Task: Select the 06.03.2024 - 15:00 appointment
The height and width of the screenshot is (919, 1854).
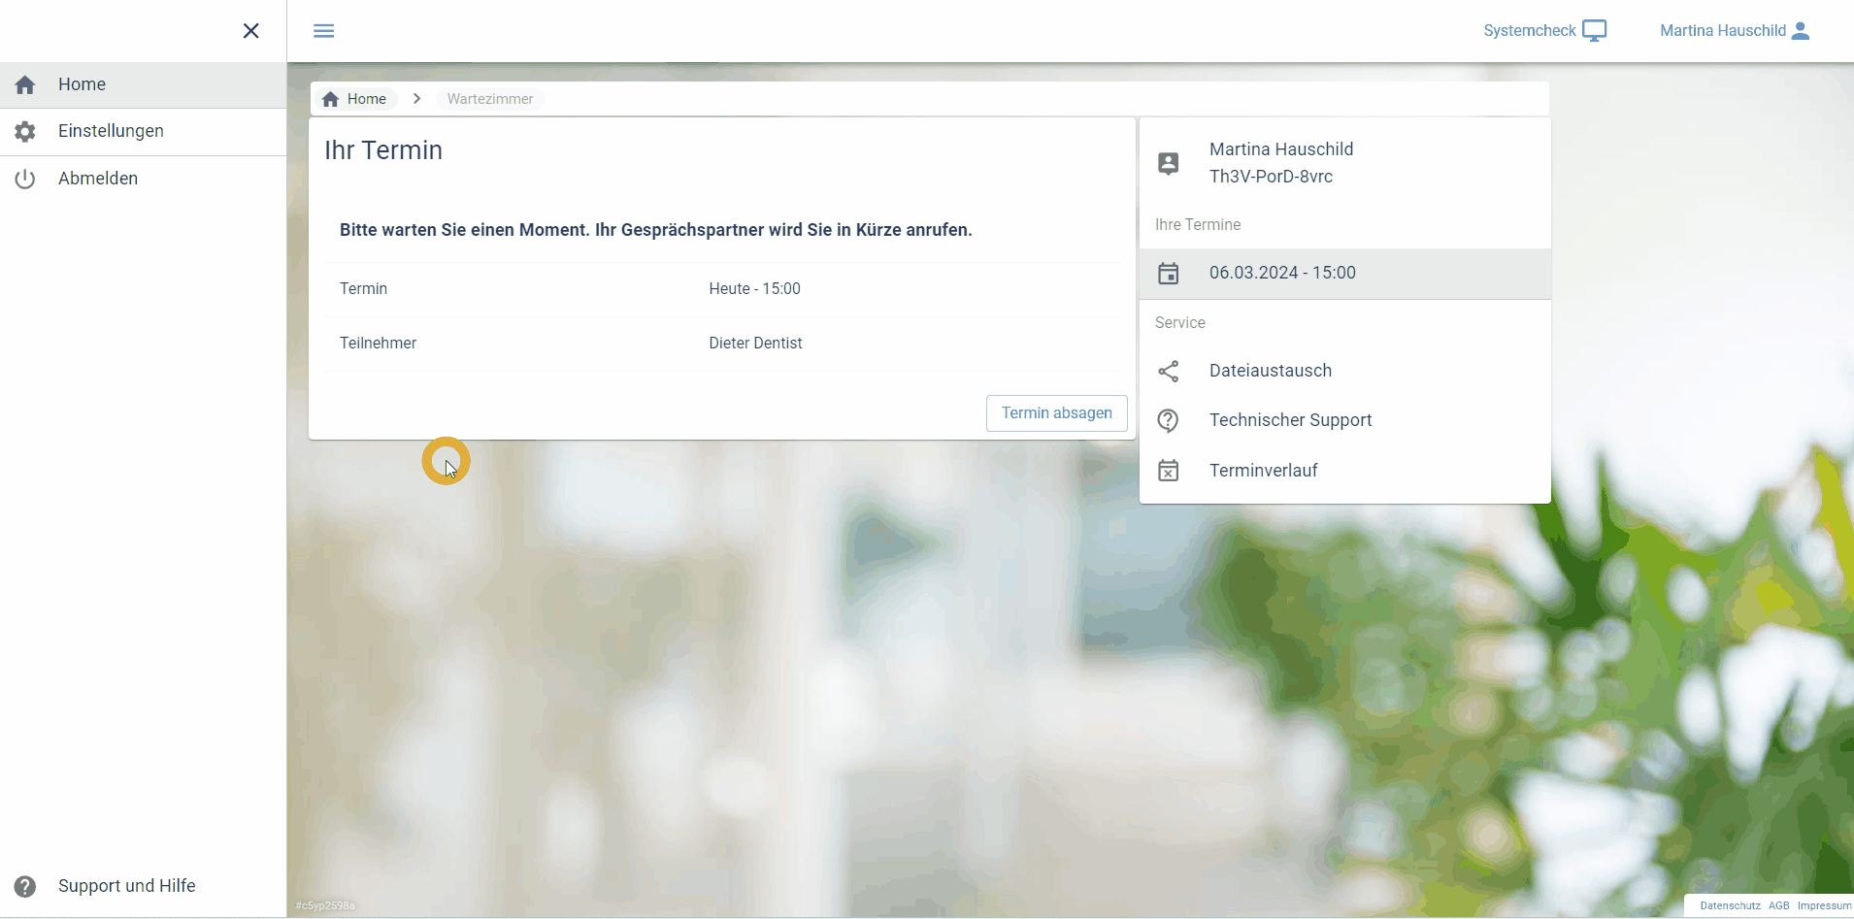Action: point(1281,273)
